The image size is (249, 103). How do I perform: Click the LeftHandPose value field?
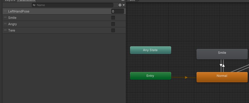tap(118, 11)
